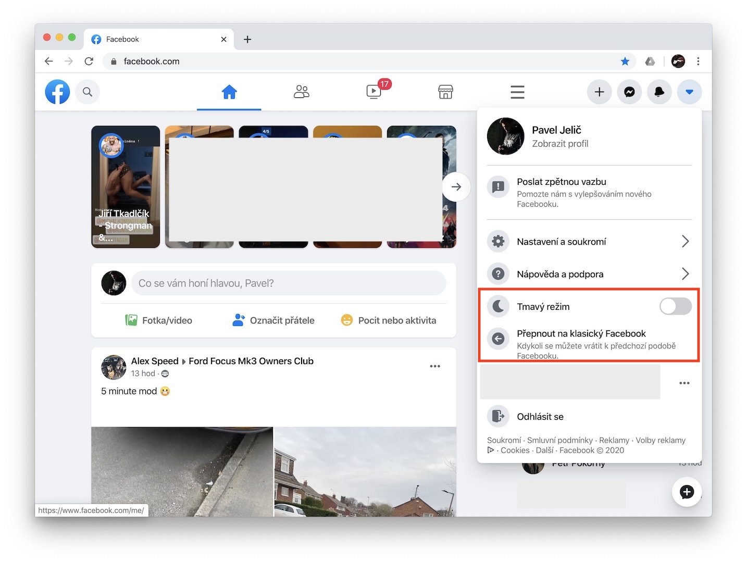This screenshot has height=563, width=747.
Task: Click the composer profile avatar
Action: tap(114, 283)
